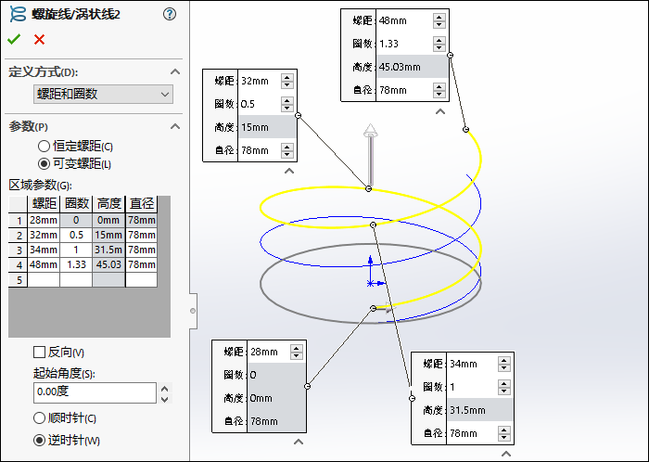Click the 螺距 spinner in the 28mm callout

click(297, 352)
